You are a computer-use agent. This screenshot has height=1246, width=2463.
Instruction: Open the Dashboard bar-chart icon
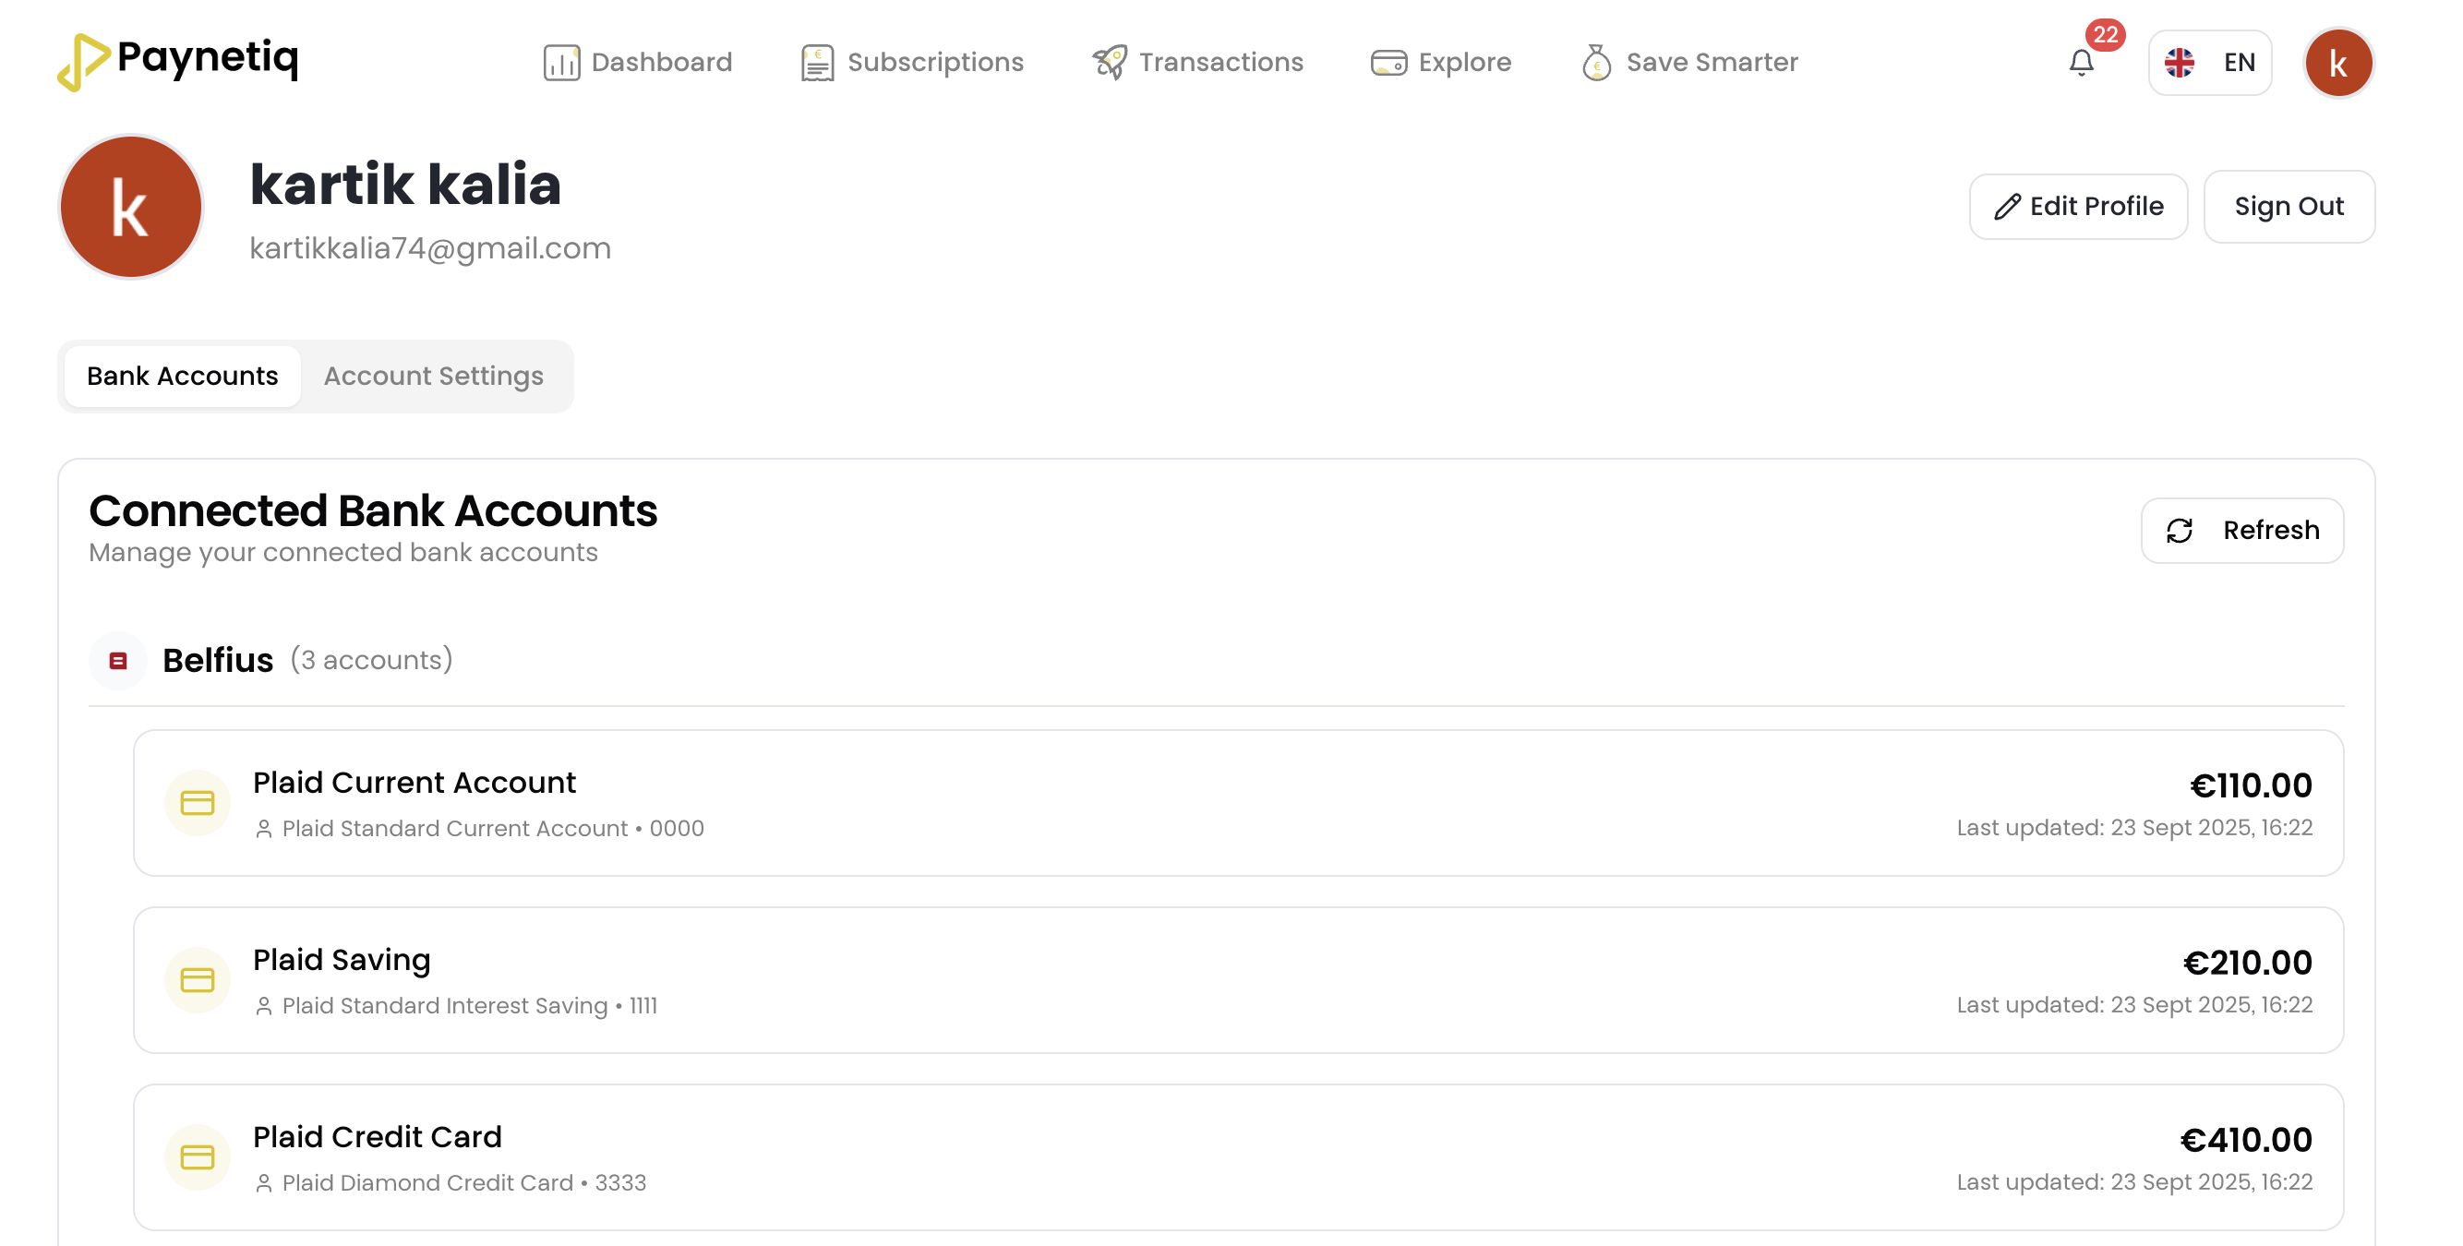[560, 62]
